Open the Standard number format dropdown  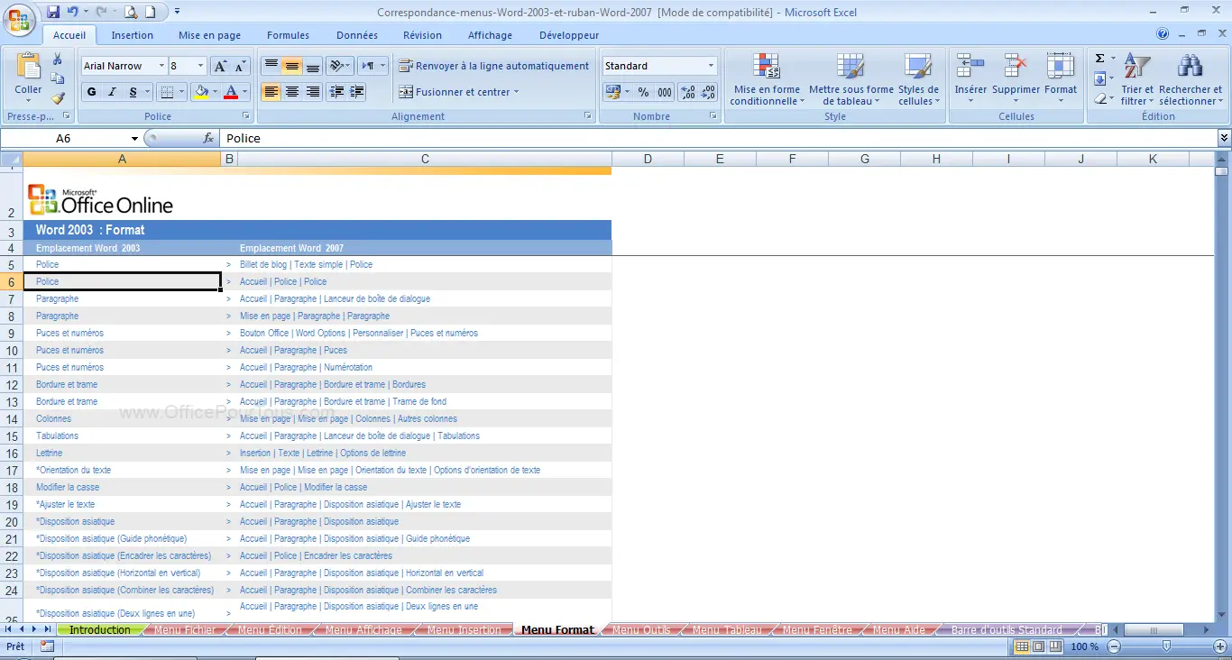click(711, 66)
